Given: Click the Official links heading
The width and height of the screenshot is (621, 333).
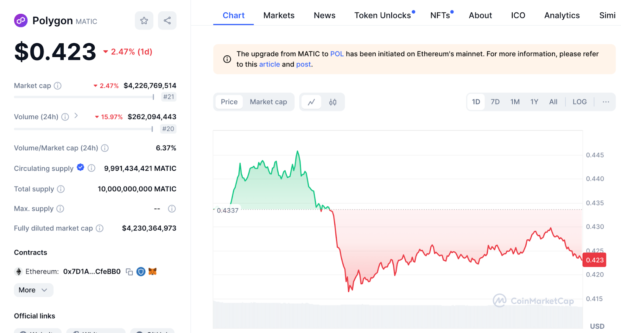Looking at the screenshot, I should pyautogui.click(x=35, y=316).
